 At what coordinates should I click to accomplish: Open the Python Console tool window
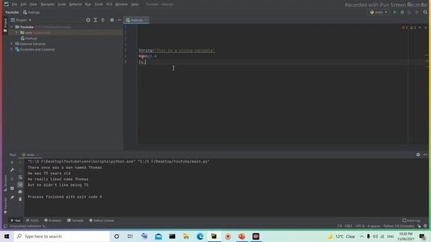(x=102, y=220)
